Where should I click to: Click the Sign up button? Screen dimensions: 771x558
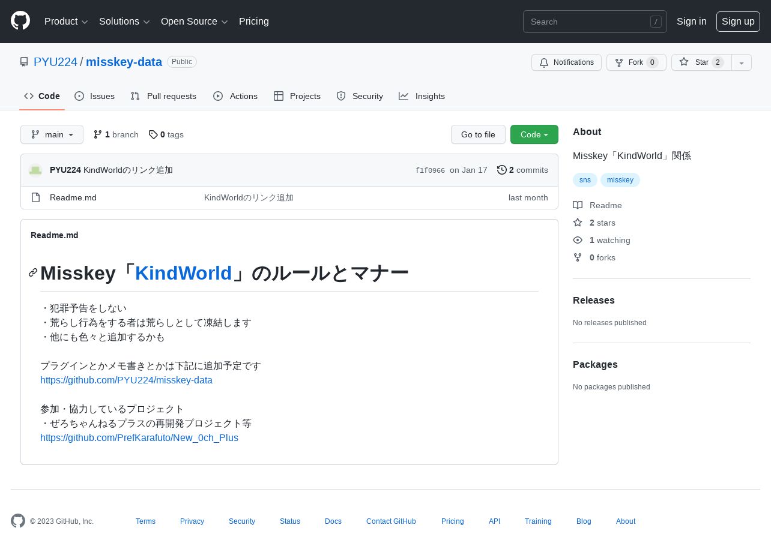(738, 22)
